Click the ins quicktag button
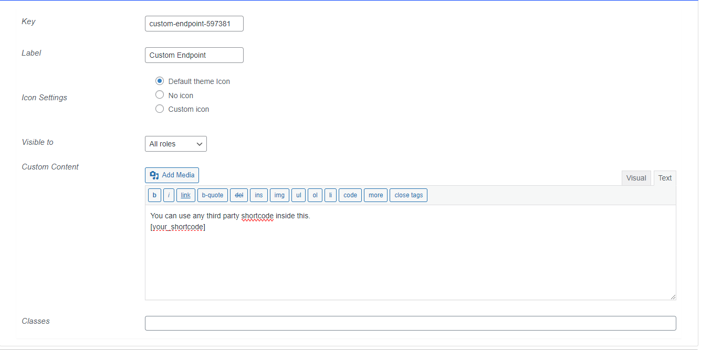Image resolution: width=701 pixels, height=350 pixels. [259, 195]
